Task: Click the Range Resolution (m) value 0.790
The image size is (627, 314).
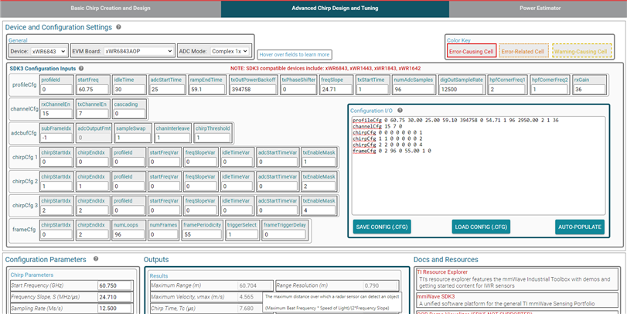Action: pos(380,285)
